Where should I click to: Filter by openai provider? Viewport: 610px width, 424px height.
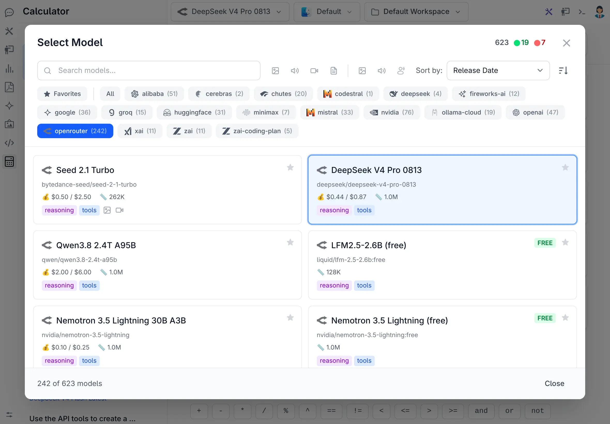point(535,112)
